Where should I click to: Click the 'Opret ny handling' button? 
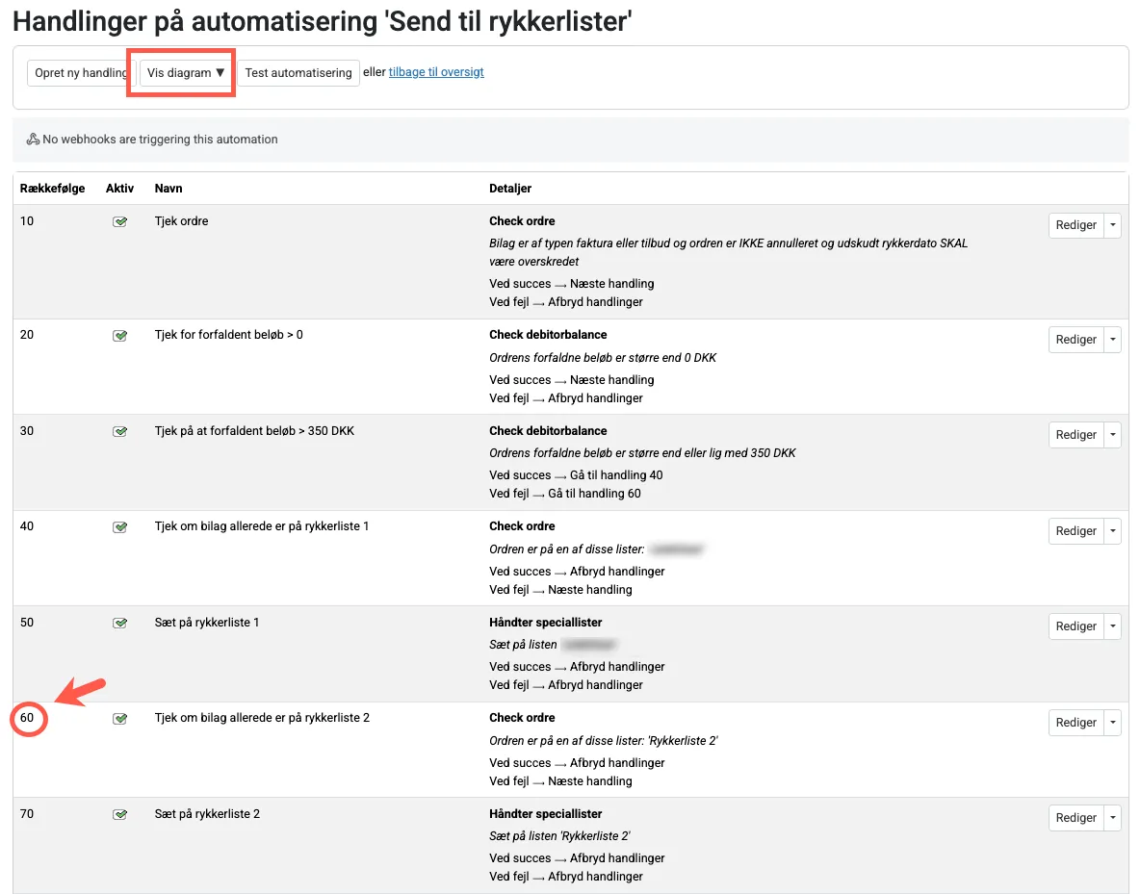coord(79,72)
